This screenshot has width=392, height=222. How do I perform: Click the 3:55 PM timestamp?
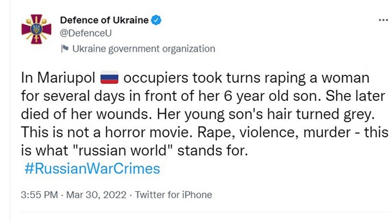39,195
